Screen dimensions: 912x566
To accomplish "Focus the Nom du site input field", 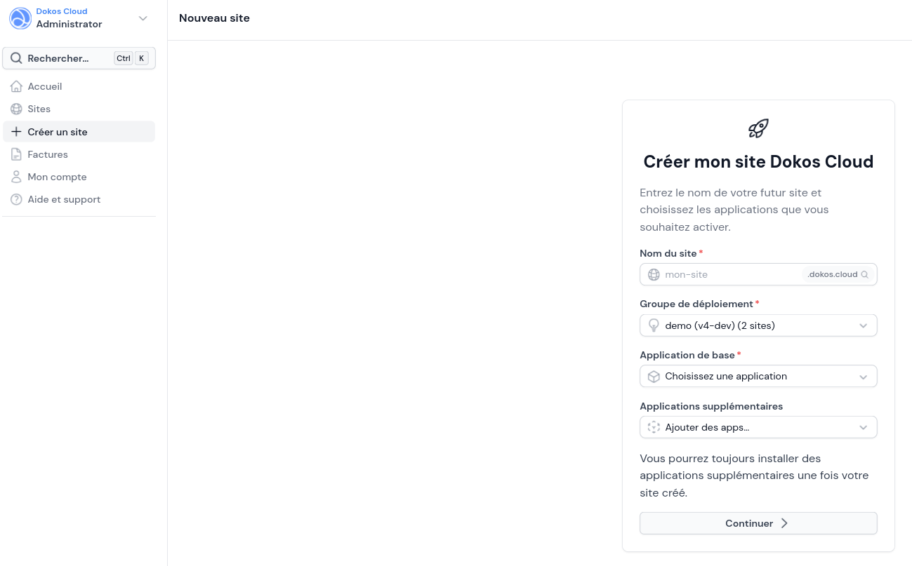I will (758, 274).
